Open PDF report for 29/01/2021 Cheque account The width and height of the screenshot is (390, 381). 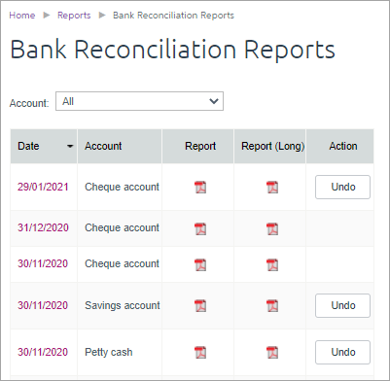click(200, 188)
